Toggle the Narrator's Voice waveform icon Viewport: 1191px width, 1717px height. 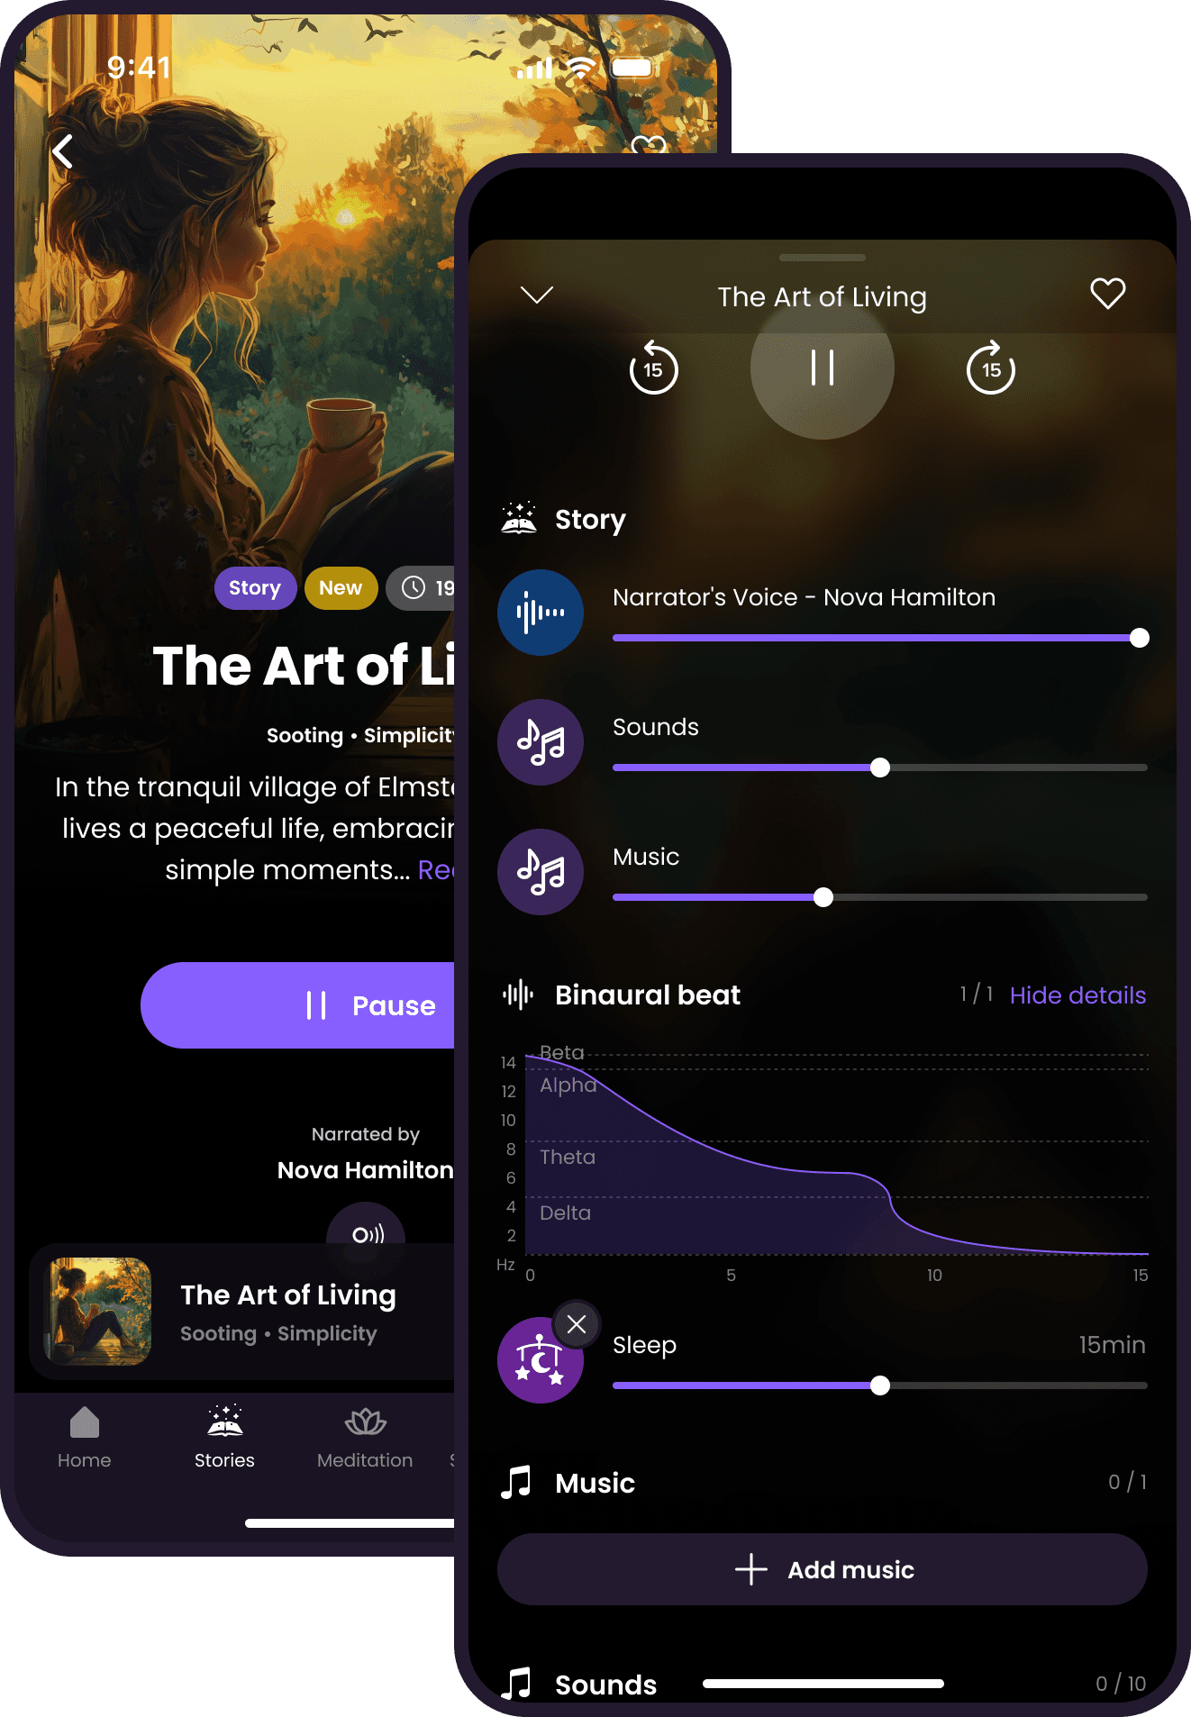coord(541,613)
